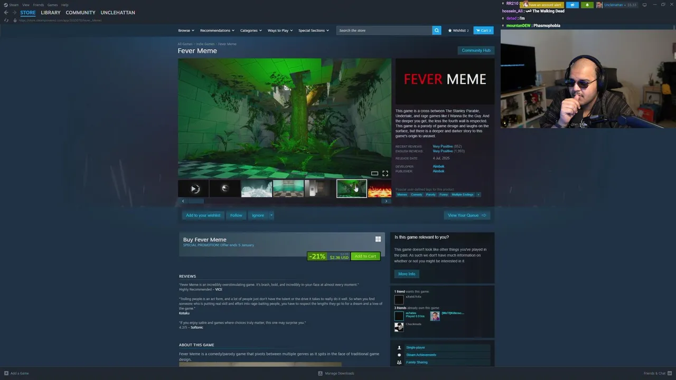Expand the Special Sections dropdown

coord(313,31)
